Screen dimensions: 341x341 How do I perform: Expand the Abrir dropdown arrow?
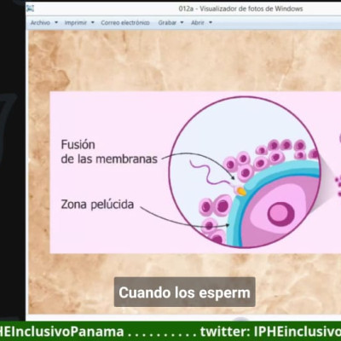click(211, 22)
